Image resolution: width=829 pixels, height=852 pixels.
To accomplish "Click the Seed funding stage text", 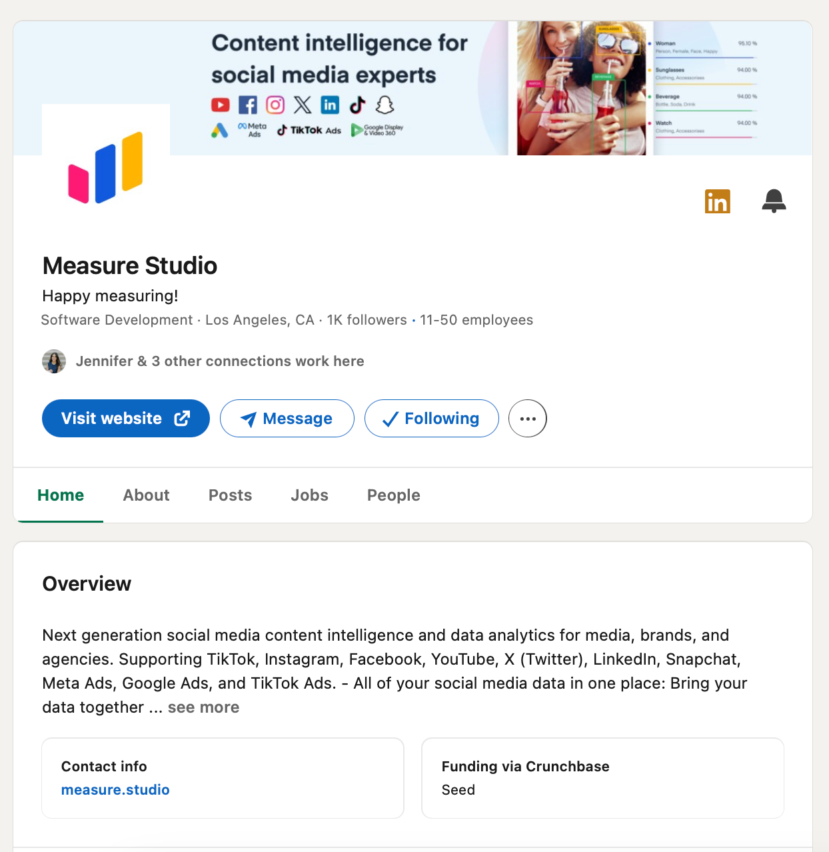I will pos(458,790).
